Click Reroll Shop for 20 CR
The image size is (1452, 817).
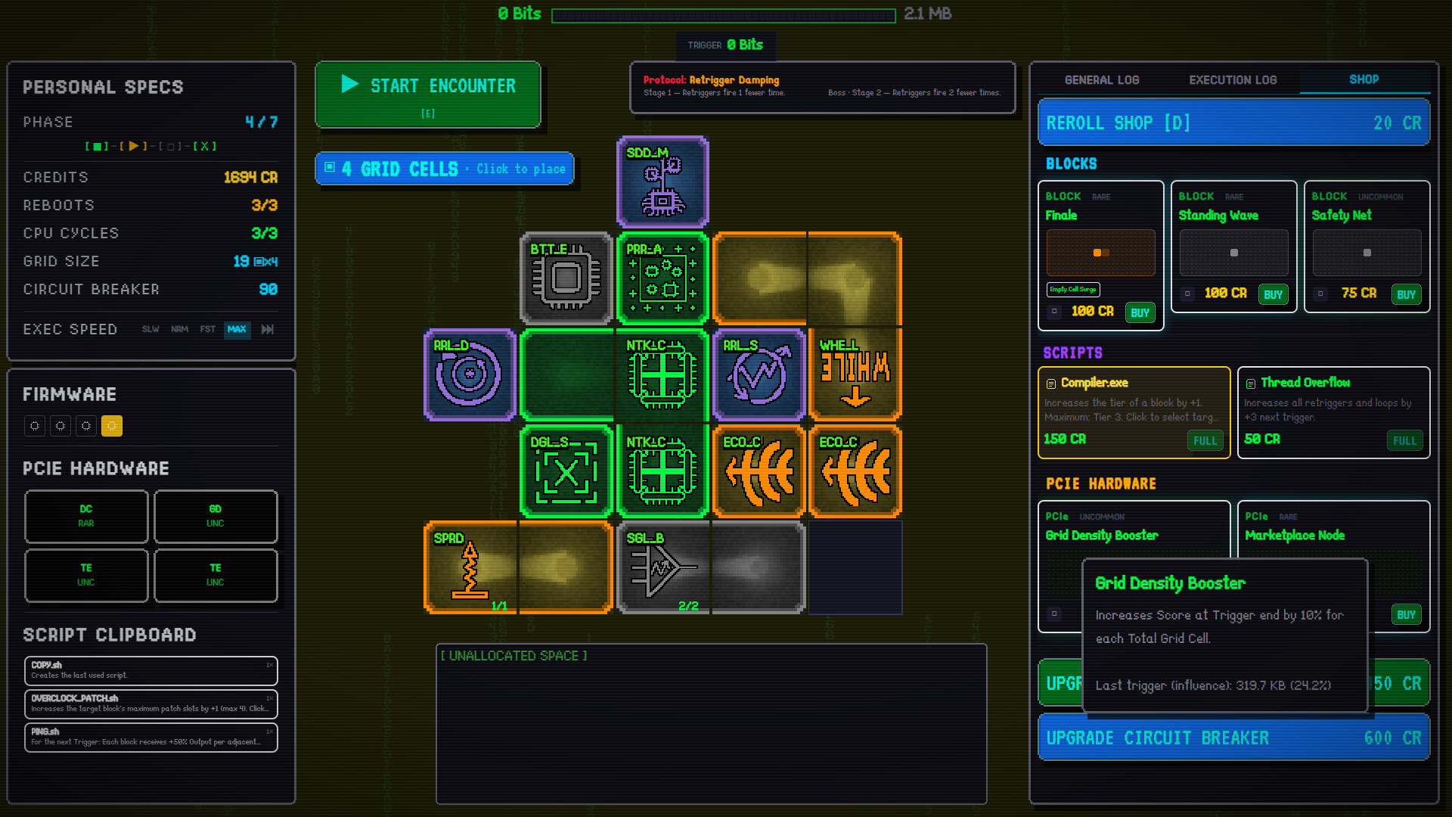(x=1233, y=123)
